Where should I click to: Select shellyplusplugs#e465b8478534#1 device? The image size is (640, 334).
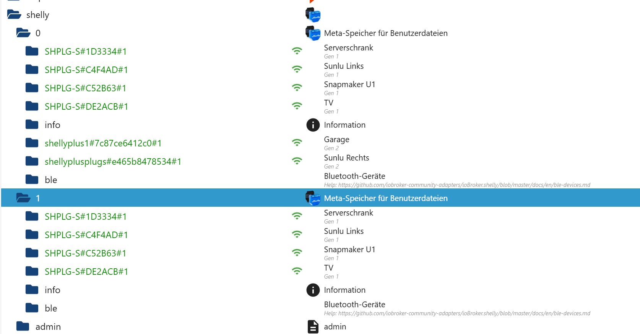click(x=113, y=162)
